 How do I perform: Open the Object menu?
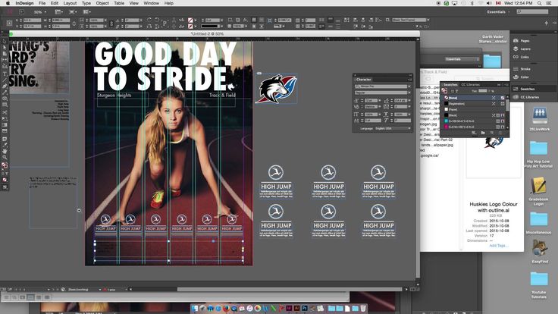(102, 3)
